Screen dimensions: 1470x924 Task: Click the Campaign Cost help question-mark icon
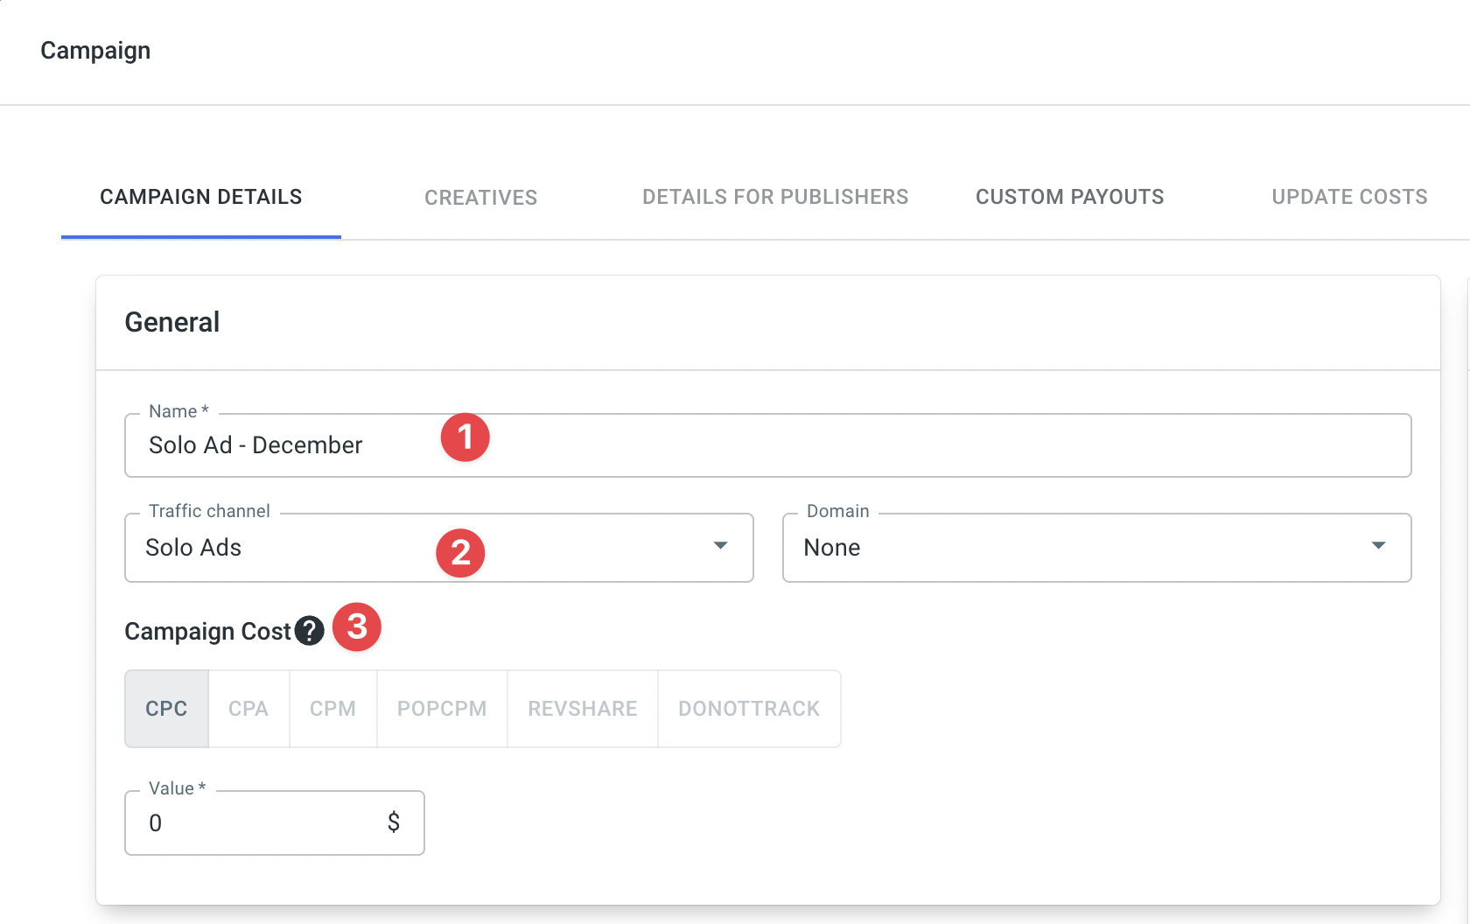tap(309, 631)
